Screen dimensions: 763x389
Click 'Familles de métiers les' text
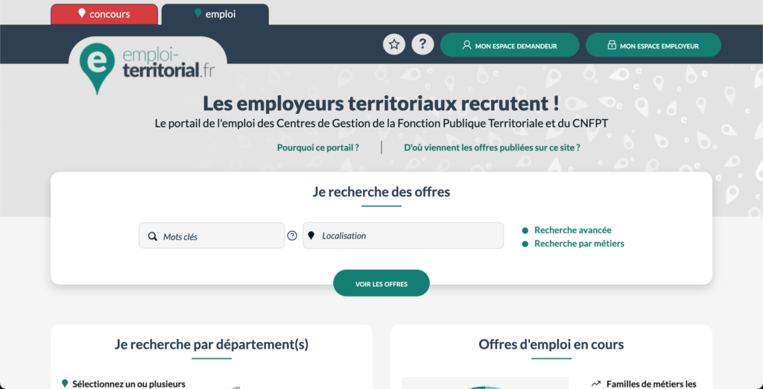pos(653,384)
